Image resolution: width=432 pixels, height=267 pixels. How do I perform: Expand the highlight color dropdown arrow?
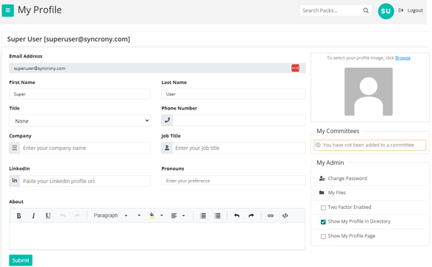coord(162,216)
